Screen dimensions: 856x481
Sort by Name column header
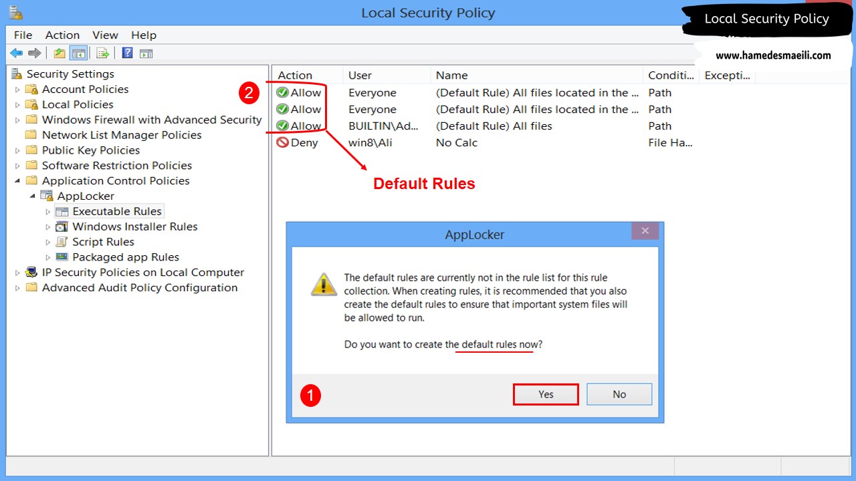click(536, 75)
